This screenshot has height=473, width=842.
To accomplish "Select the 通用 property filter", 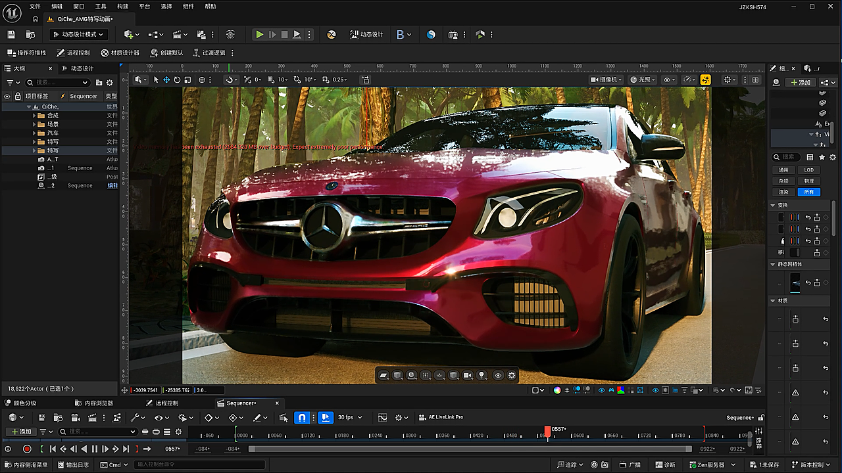I will coord(783,170).
